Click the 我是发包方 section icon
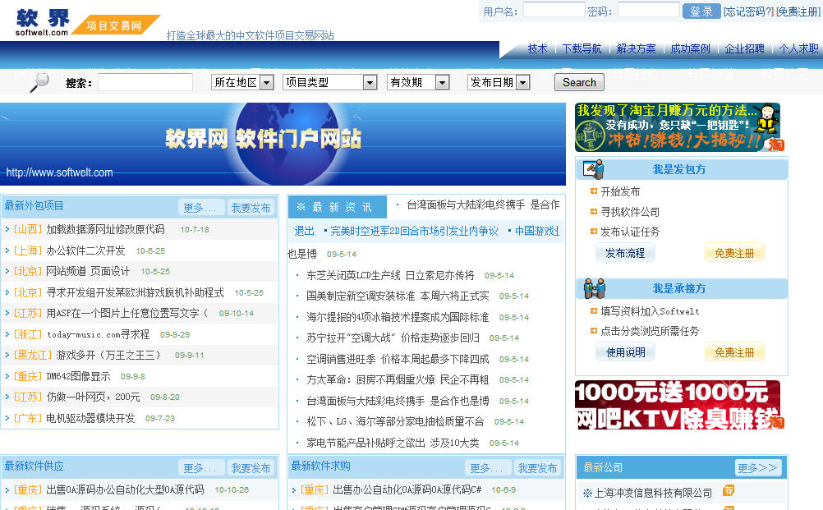 tap(593, 169)
